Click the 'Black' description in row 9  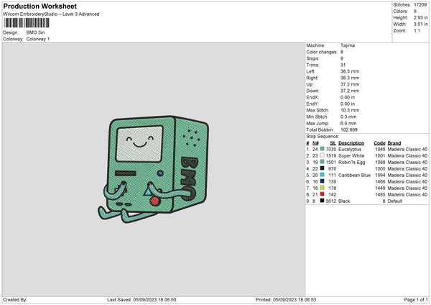pos(344,201)
